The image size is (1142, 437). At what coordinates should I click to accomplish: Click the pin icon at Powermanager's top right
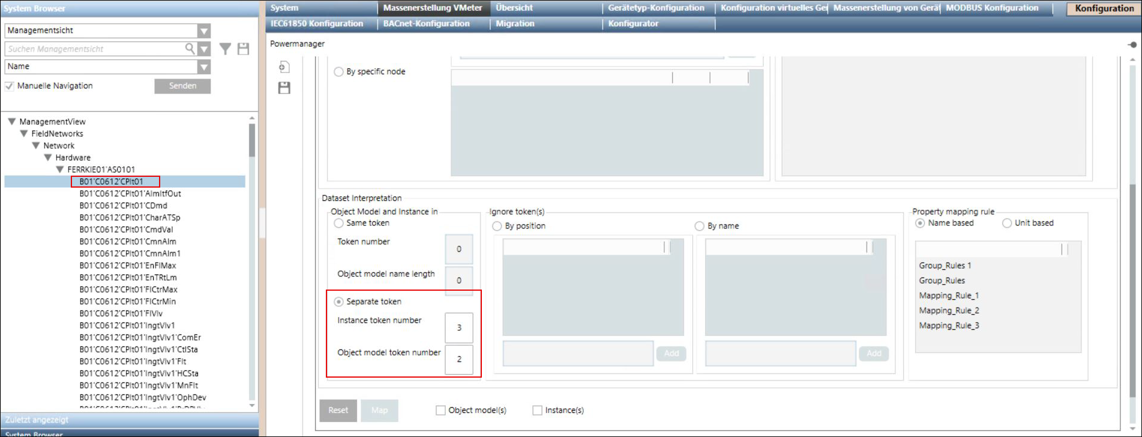[x=1132, y=44]
